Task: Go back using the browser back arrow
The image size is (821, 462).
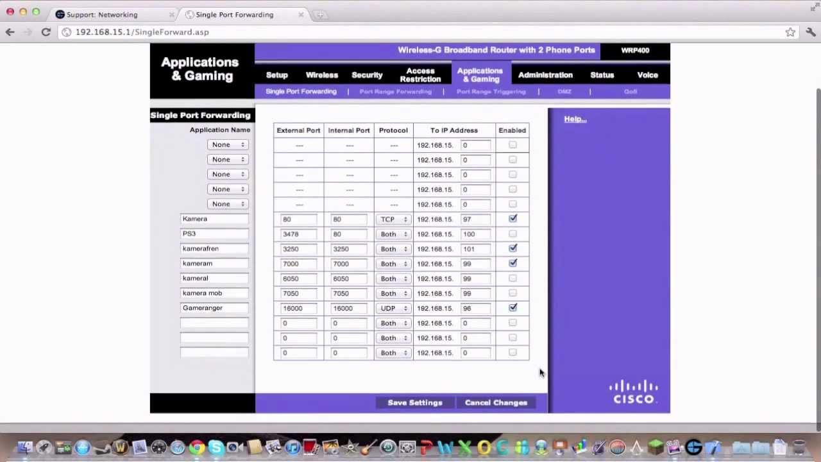Action: tap(10, 32)
